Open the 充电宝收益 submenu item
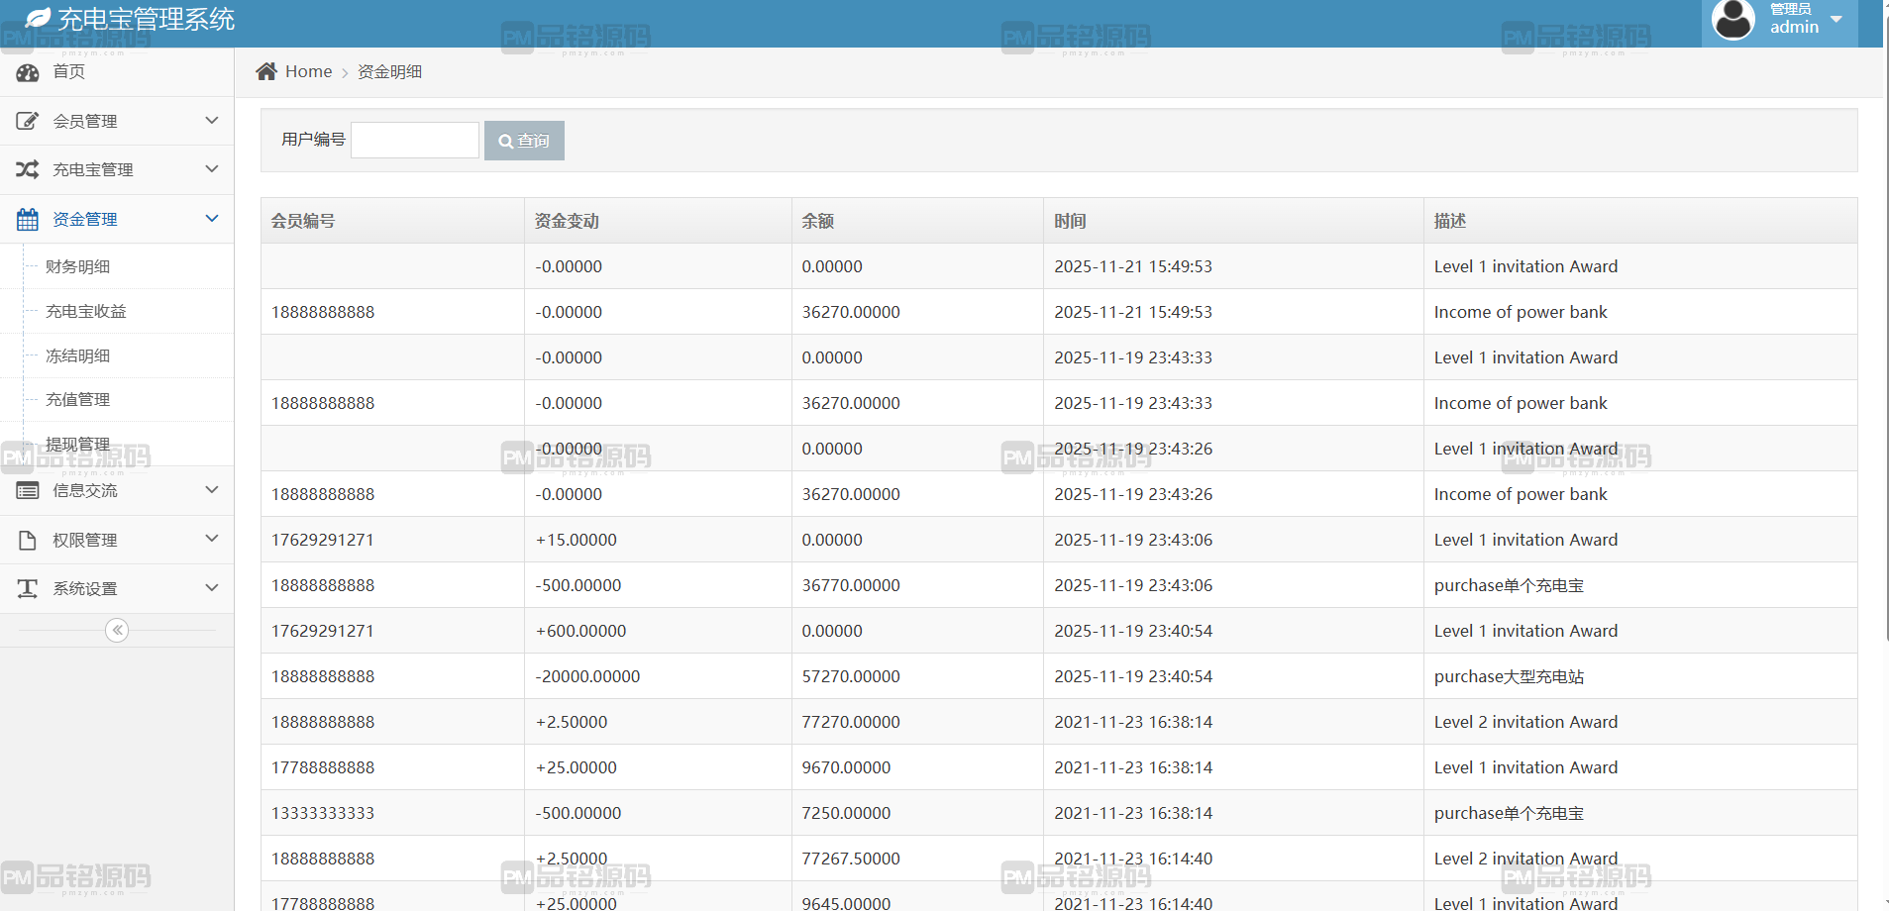 coord(86,311)
